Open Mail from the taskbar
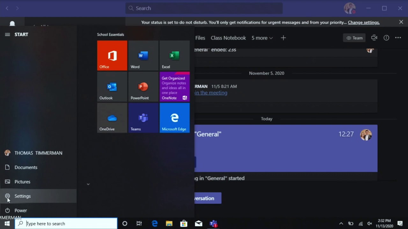Image resolution: width=408 pixels, height=229 pixels. pos(199,224)
